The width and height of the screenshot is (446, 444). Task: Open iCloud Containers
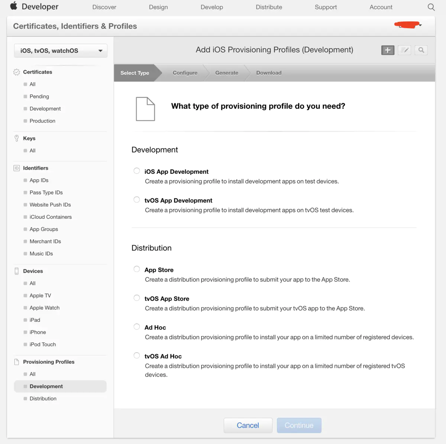tap(51, 217)
